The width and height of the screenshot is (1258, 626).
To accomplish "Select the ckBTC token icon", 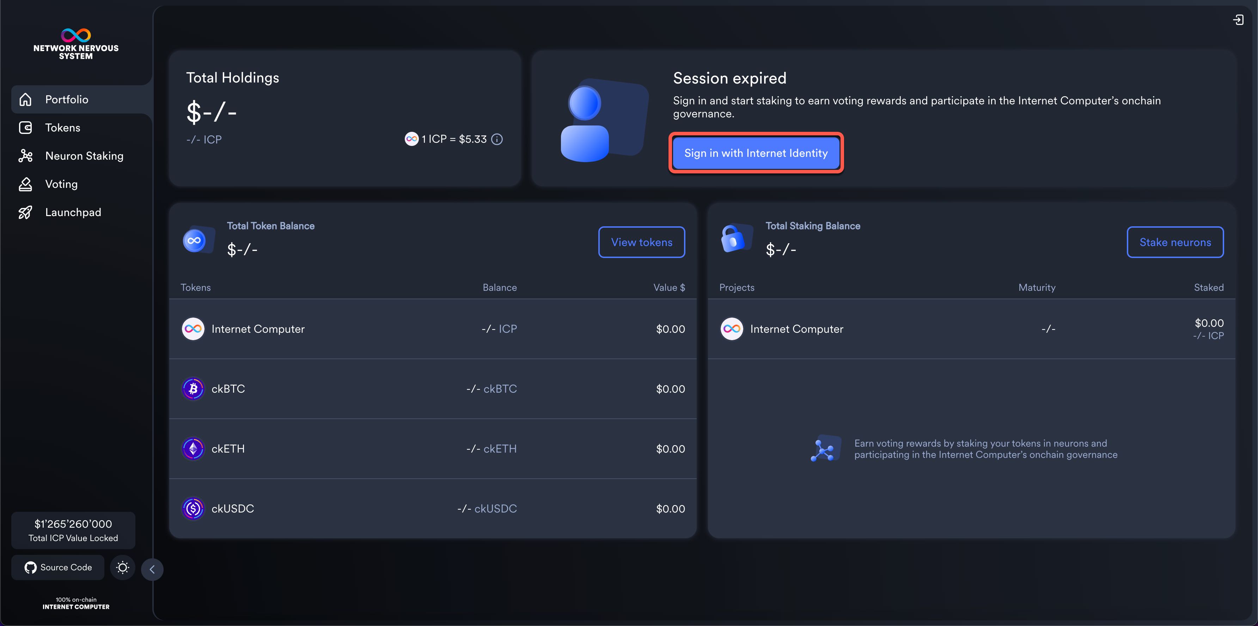I will [193, 389].
